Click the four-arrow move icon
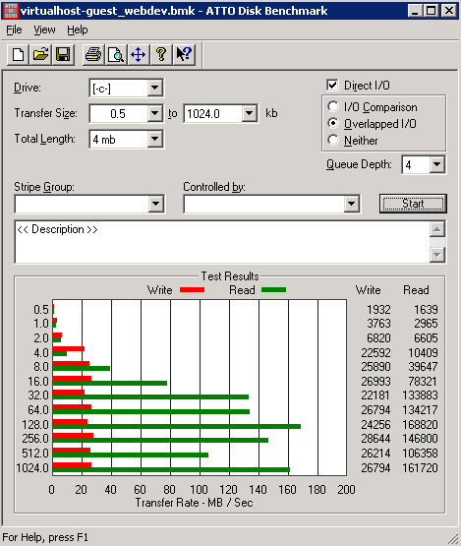This screenshot has width=461, height=546. [139, 55]
